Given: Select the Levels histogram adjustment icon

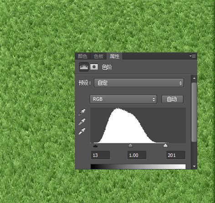Looking at the screenshot, I should tap(84, 67).
